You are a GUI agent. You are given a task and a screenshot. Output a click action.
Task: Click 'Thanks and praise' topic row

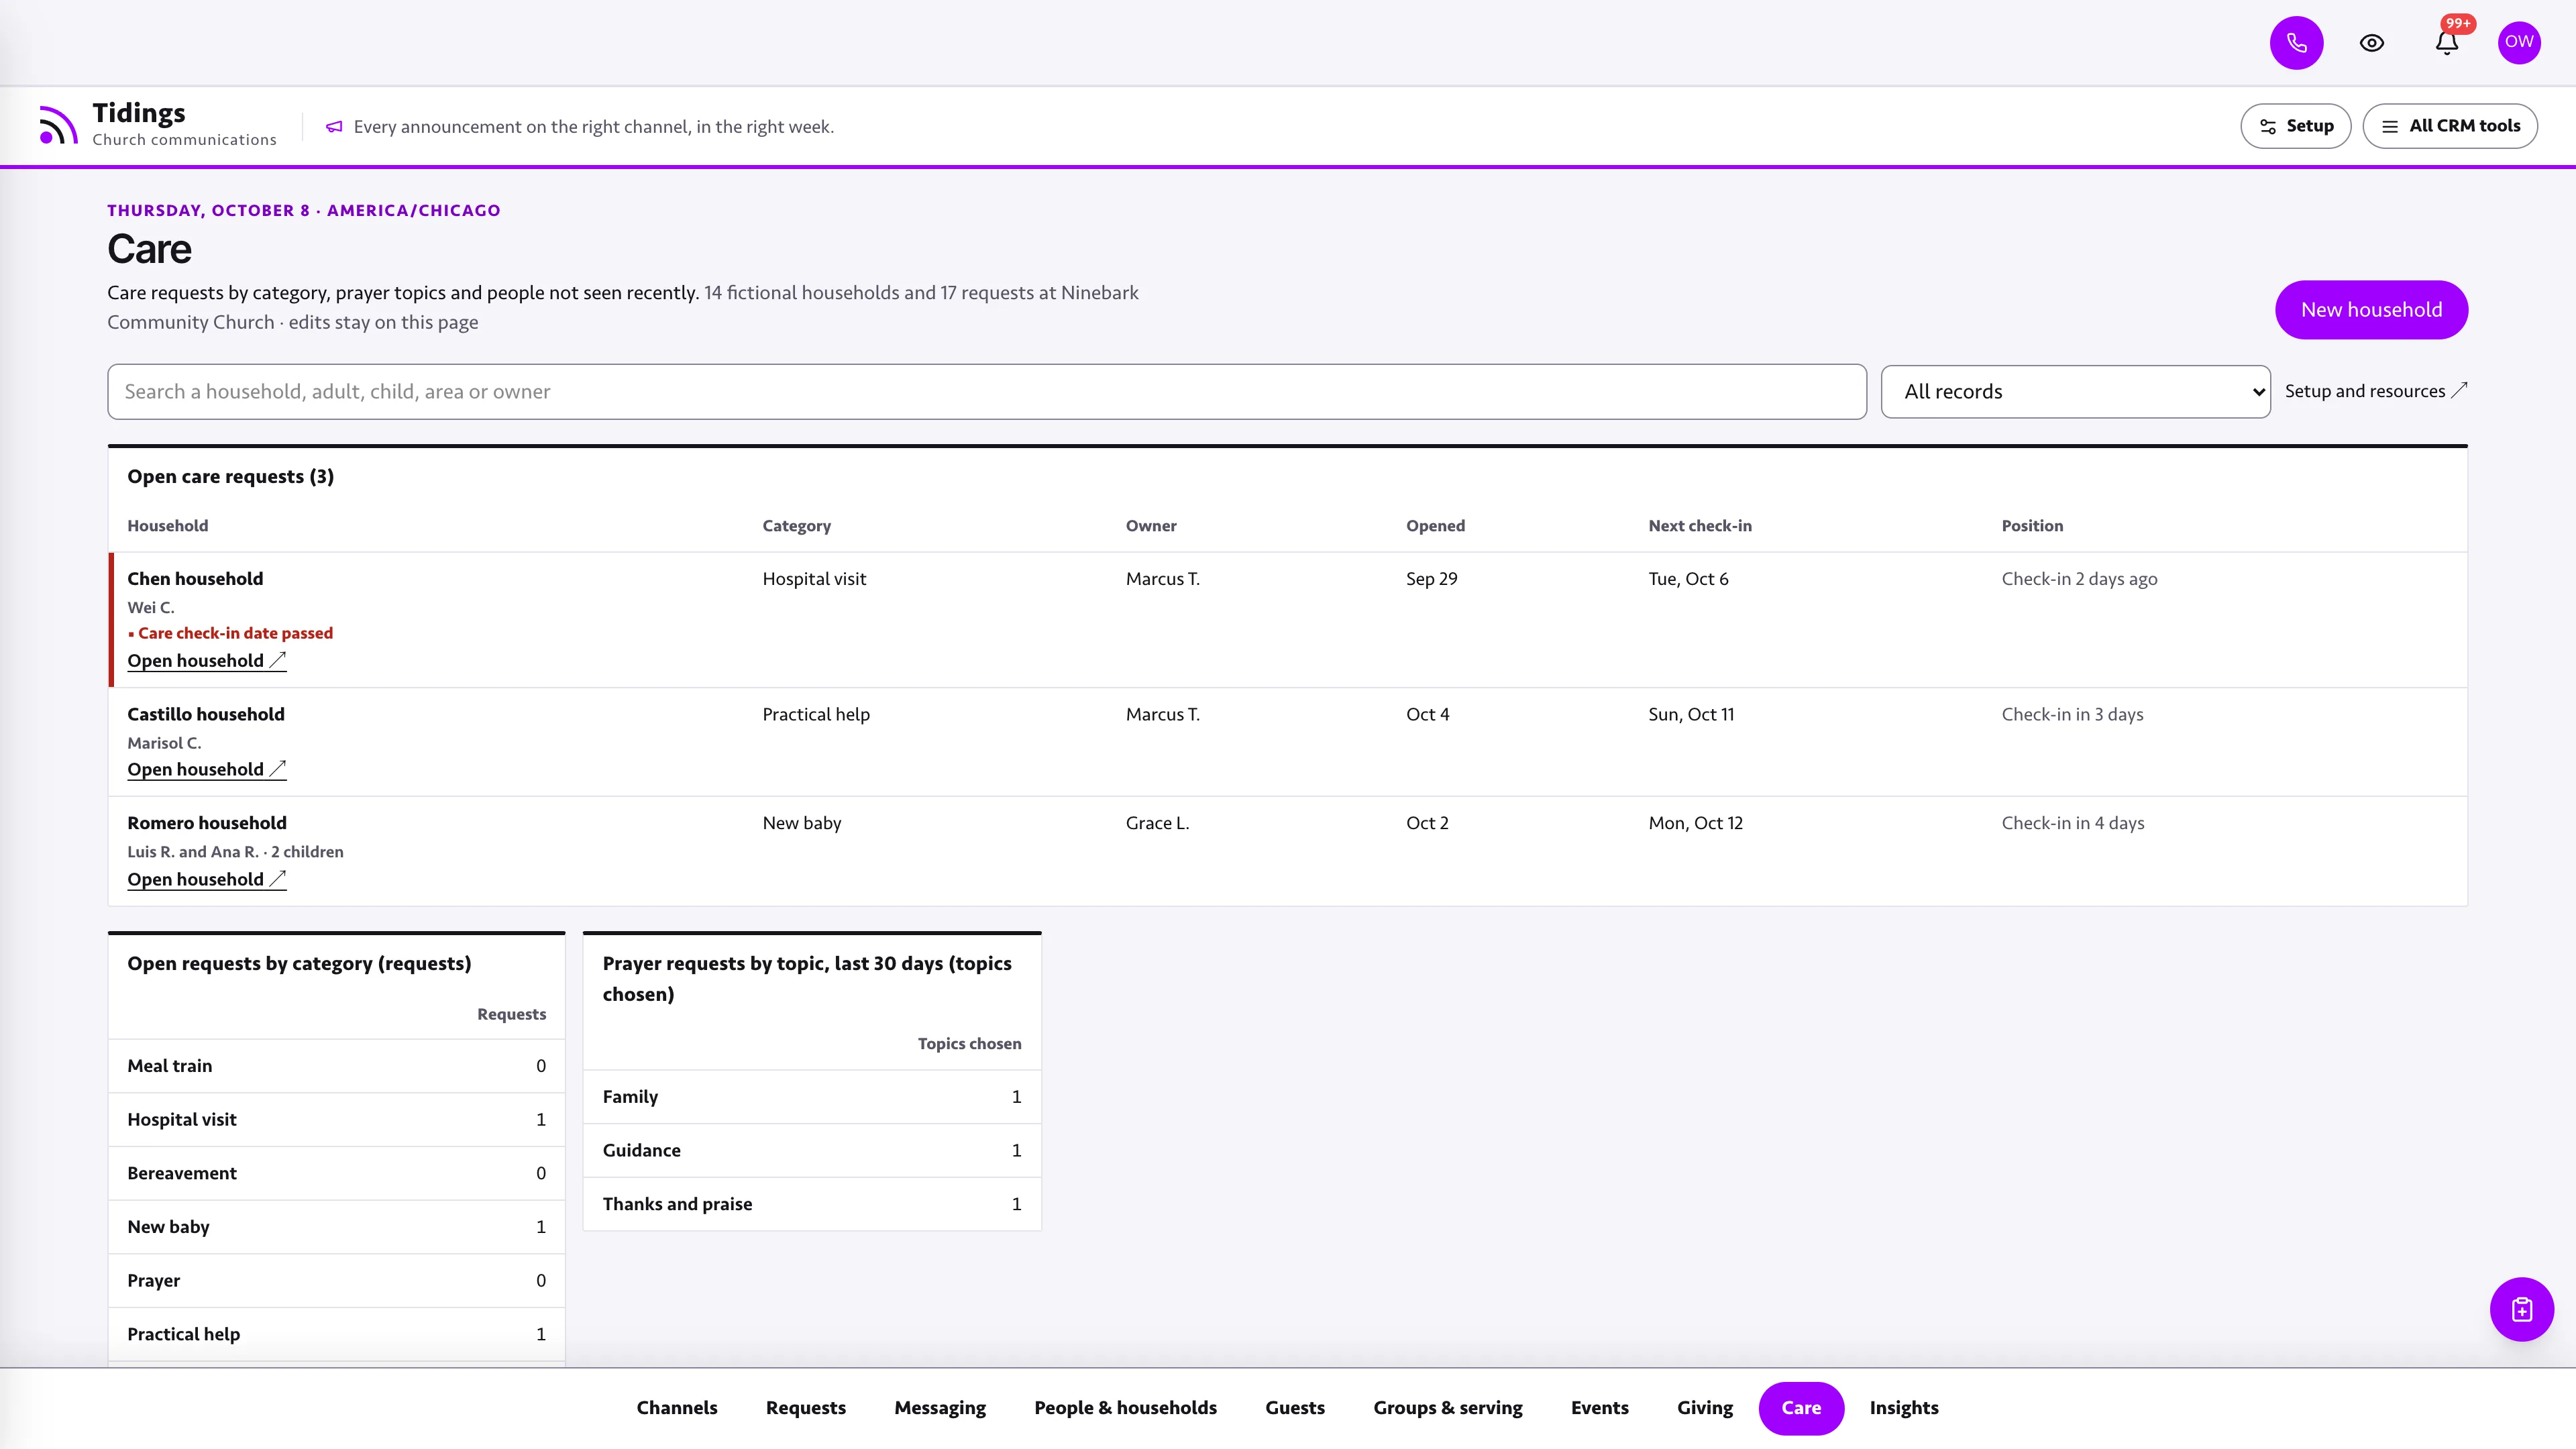(812, 1204)
